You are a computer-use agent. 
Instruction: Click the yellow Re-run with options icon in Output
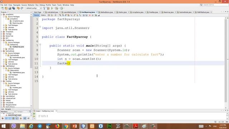click(34, 116)
